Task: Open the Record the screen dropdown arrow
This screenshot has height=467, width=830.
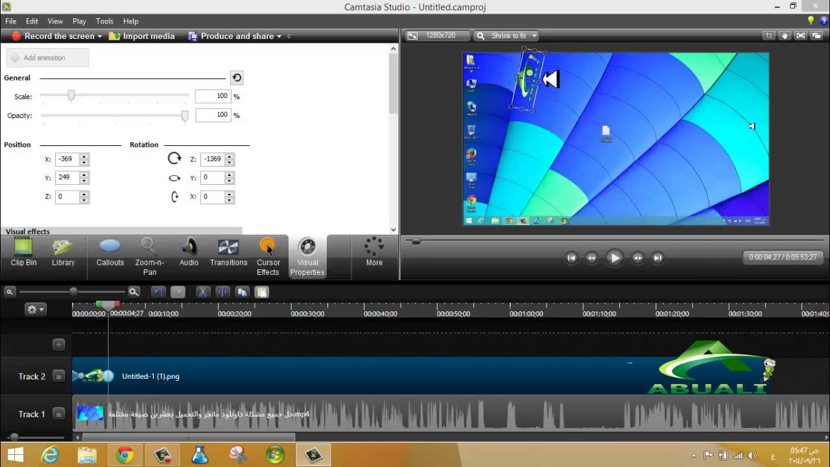Action: click(100, 36)
